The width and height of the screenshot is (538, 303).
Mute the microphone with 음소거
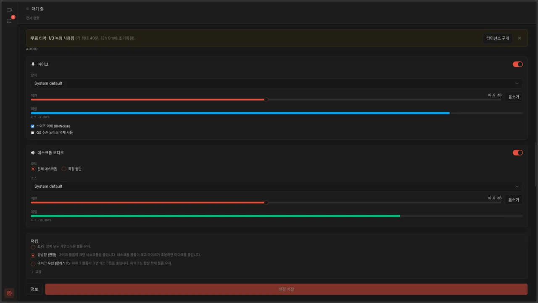(514, 97)
